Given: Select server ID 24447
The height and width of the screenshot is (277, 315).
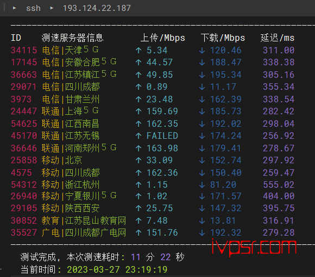Looking at the screenshot, I should [24, 111].
